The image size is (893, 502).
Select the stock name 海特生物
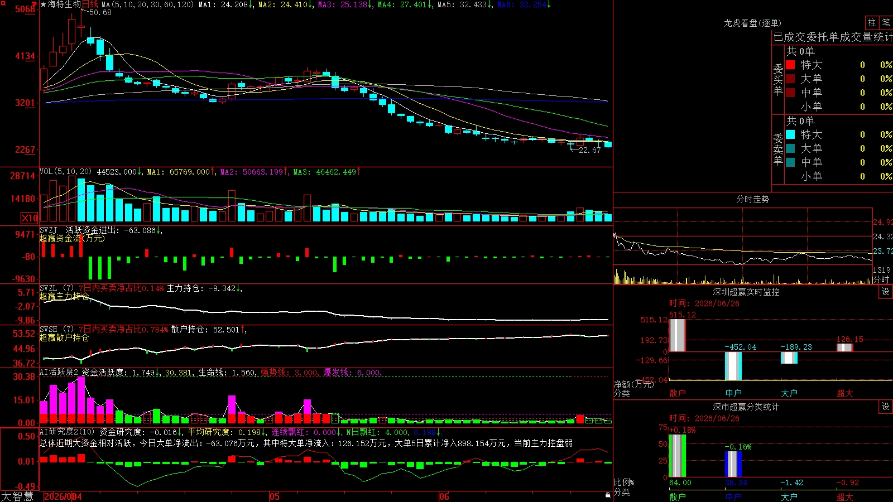tap(64, 4)
